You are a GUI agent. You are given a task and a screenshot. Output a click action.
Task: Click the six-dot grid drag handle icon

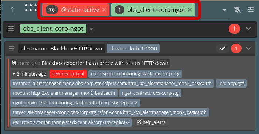pos(31,8)
